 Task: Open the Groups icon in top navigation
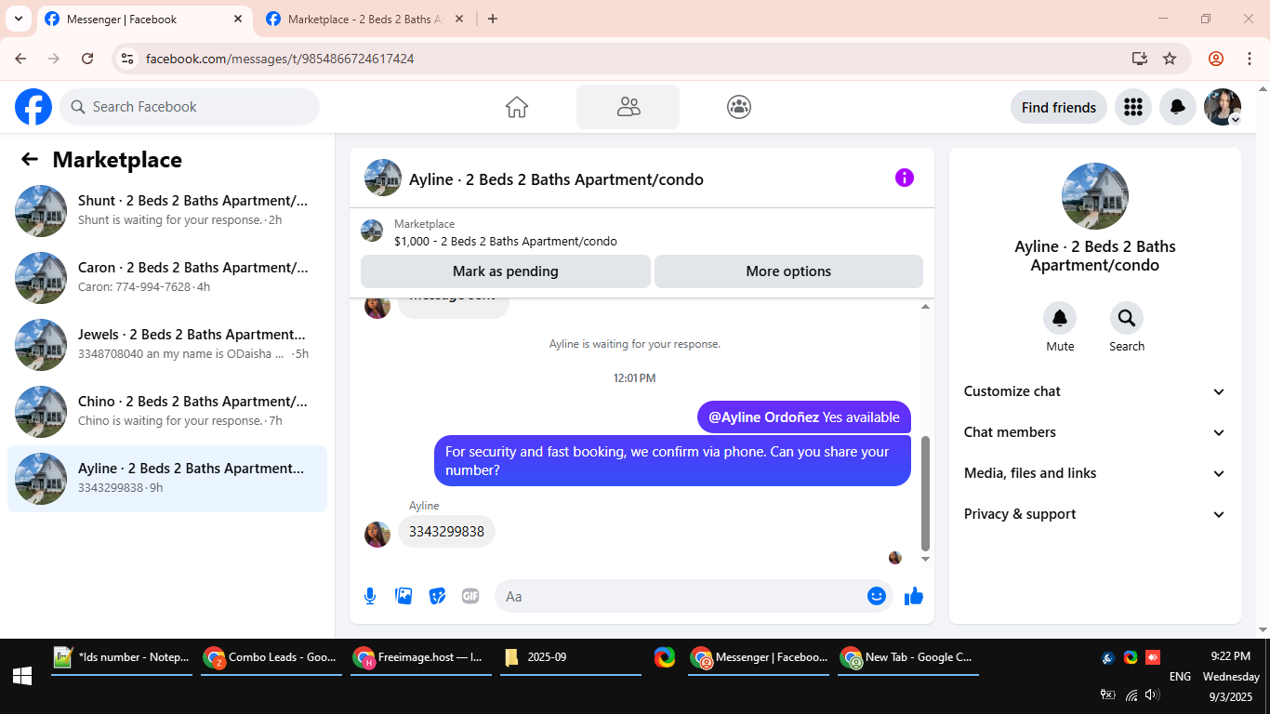tap(739, 107)
